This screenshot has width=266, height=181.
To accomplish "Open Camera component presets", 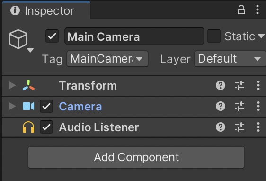I will (239, 106).
